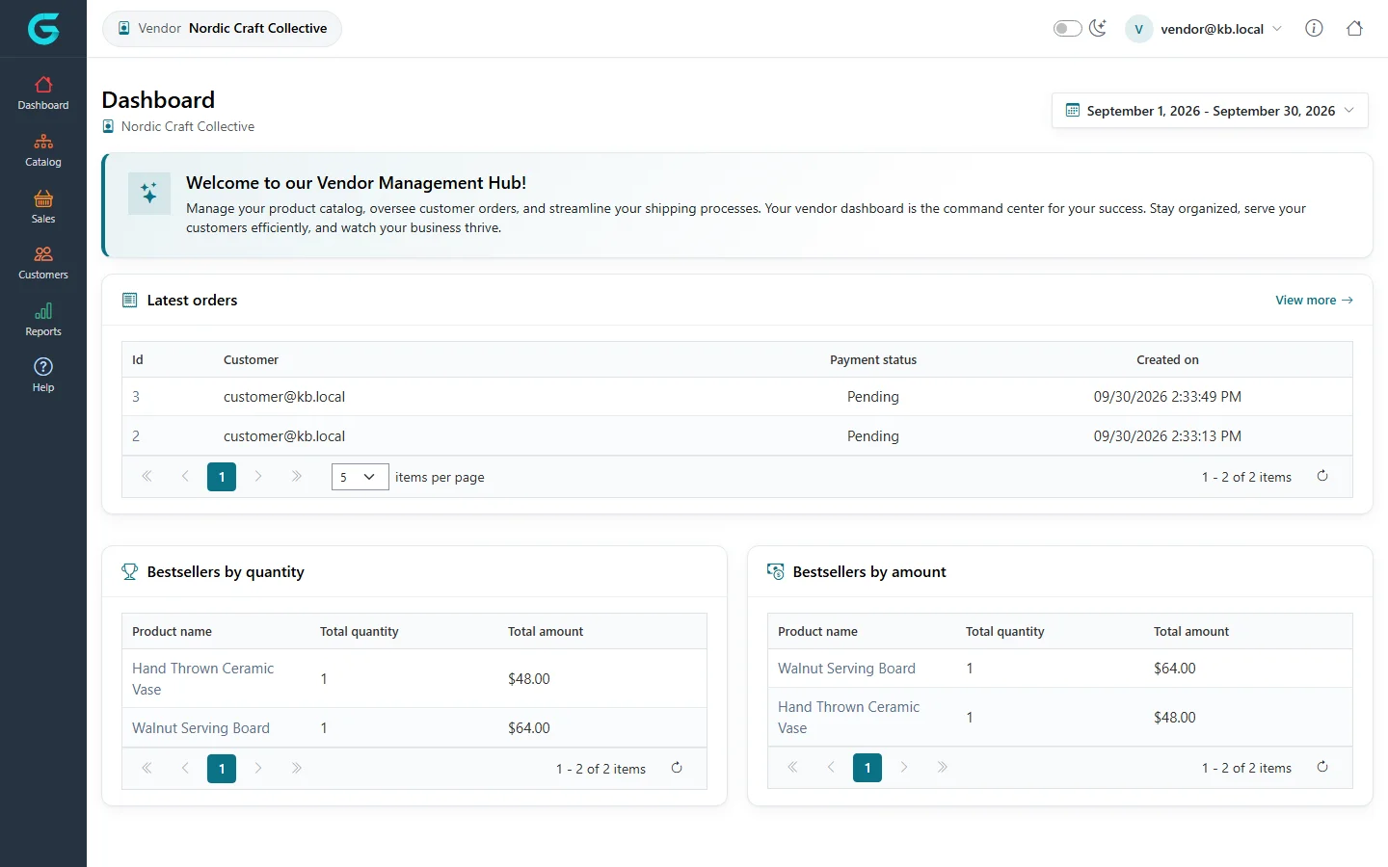Image resolution: width=1388 pixels, height=867 pixels.
Task: Open Walnut Serving Board in Bestsellers by quantity
Action: pos(200,727)
